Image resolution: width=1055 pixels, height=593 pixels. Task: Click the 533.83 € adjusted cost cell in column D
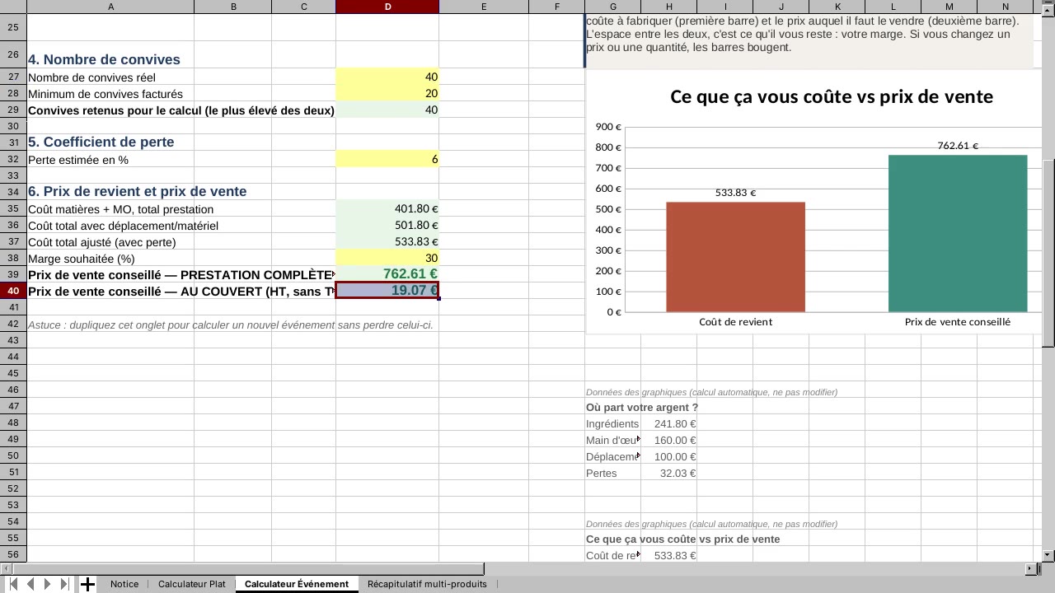pyautogui.click(x=387, y=241)
